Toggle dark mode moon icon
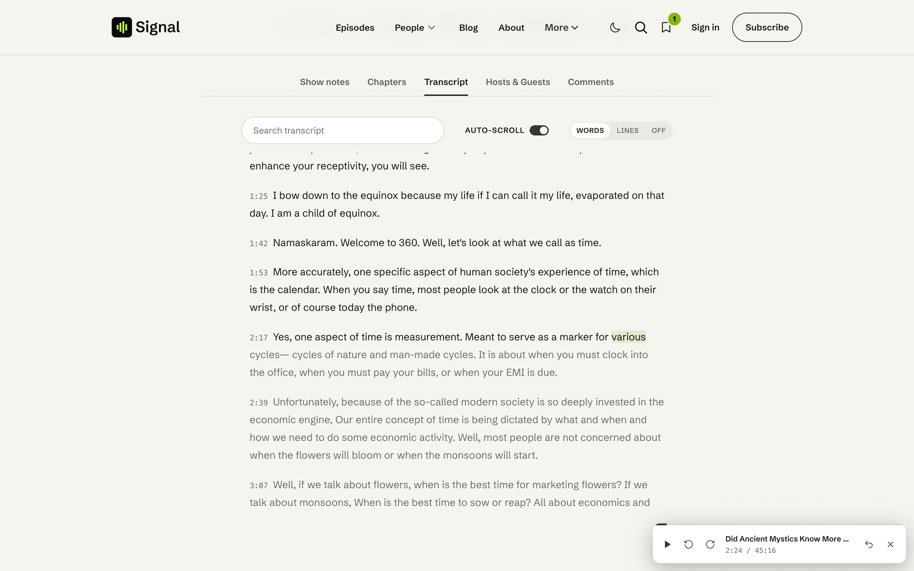The width and height of the screenshot is (914, 571). (x=615, y=28)
